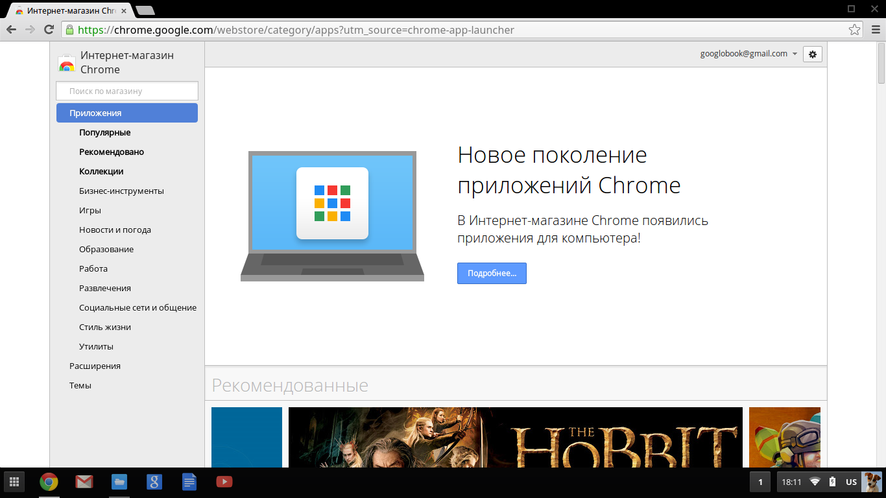886x498 pixels.
Task: Click the Новое поколение приложений Chrome headline
Action: click(x=569, y=170)
